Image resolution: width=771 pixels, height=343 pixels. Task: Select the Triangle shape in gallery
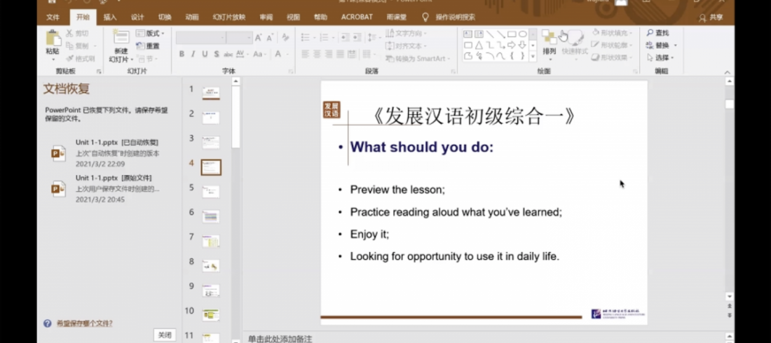(479, 45)
